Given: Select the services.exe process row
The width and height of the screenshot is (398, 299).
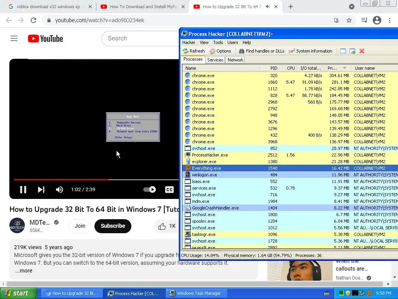Looking at the screenshot, I should click(x=290, y=188).
